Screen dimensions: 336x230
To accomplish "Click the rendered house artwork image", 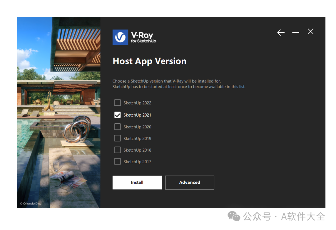I will (x=59, y=113).
